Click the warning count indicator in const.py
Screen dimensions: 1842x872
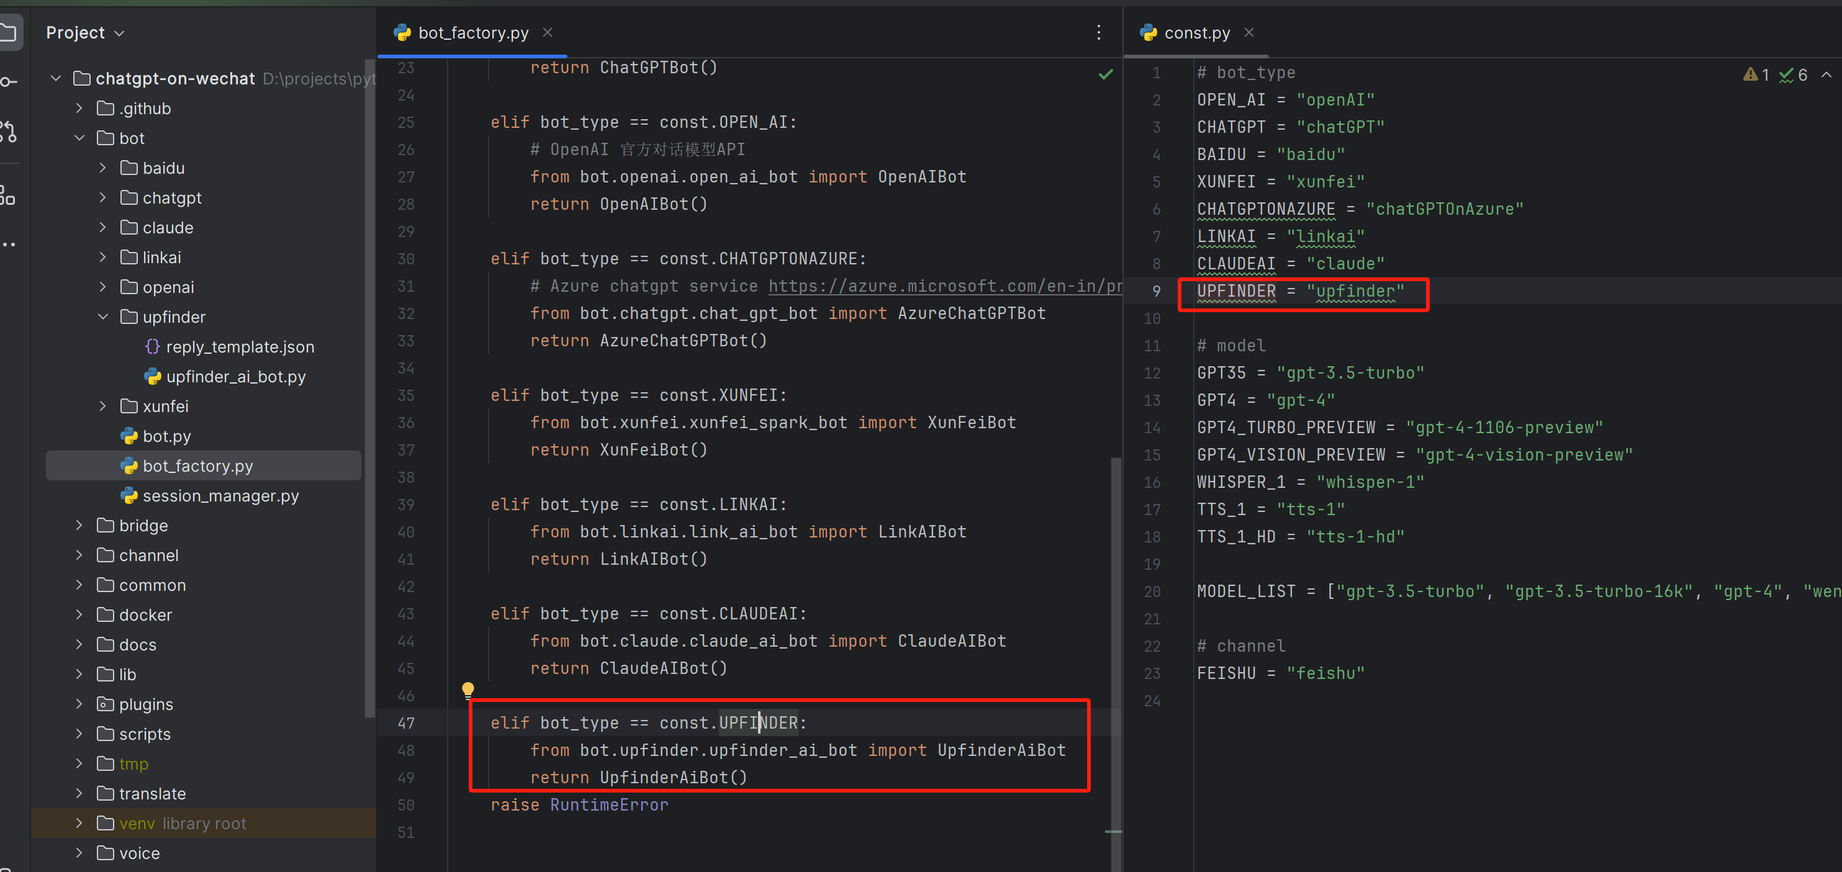pos(1756,74)
